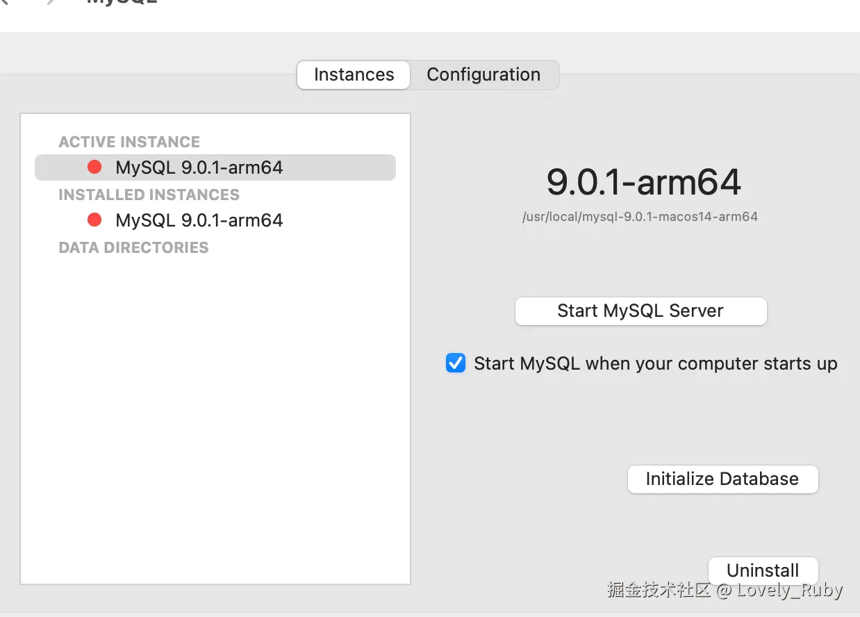Click the Lovely_Ruby watermark text
The height and width of the screenshot is (617, 860).
[789, 591]
